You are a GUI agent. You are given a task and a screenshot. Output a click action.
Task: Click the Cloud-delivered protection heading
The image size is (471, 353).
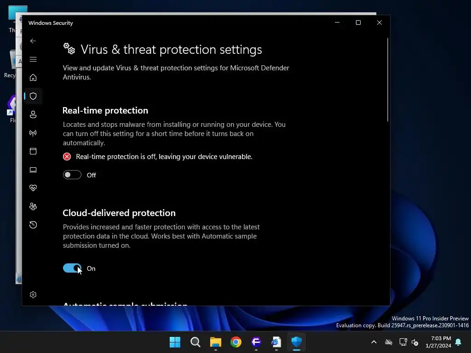pos(119,213)
